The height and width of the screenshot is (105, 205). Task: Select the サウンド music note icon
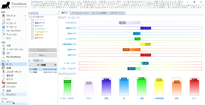tap(3, 79)
